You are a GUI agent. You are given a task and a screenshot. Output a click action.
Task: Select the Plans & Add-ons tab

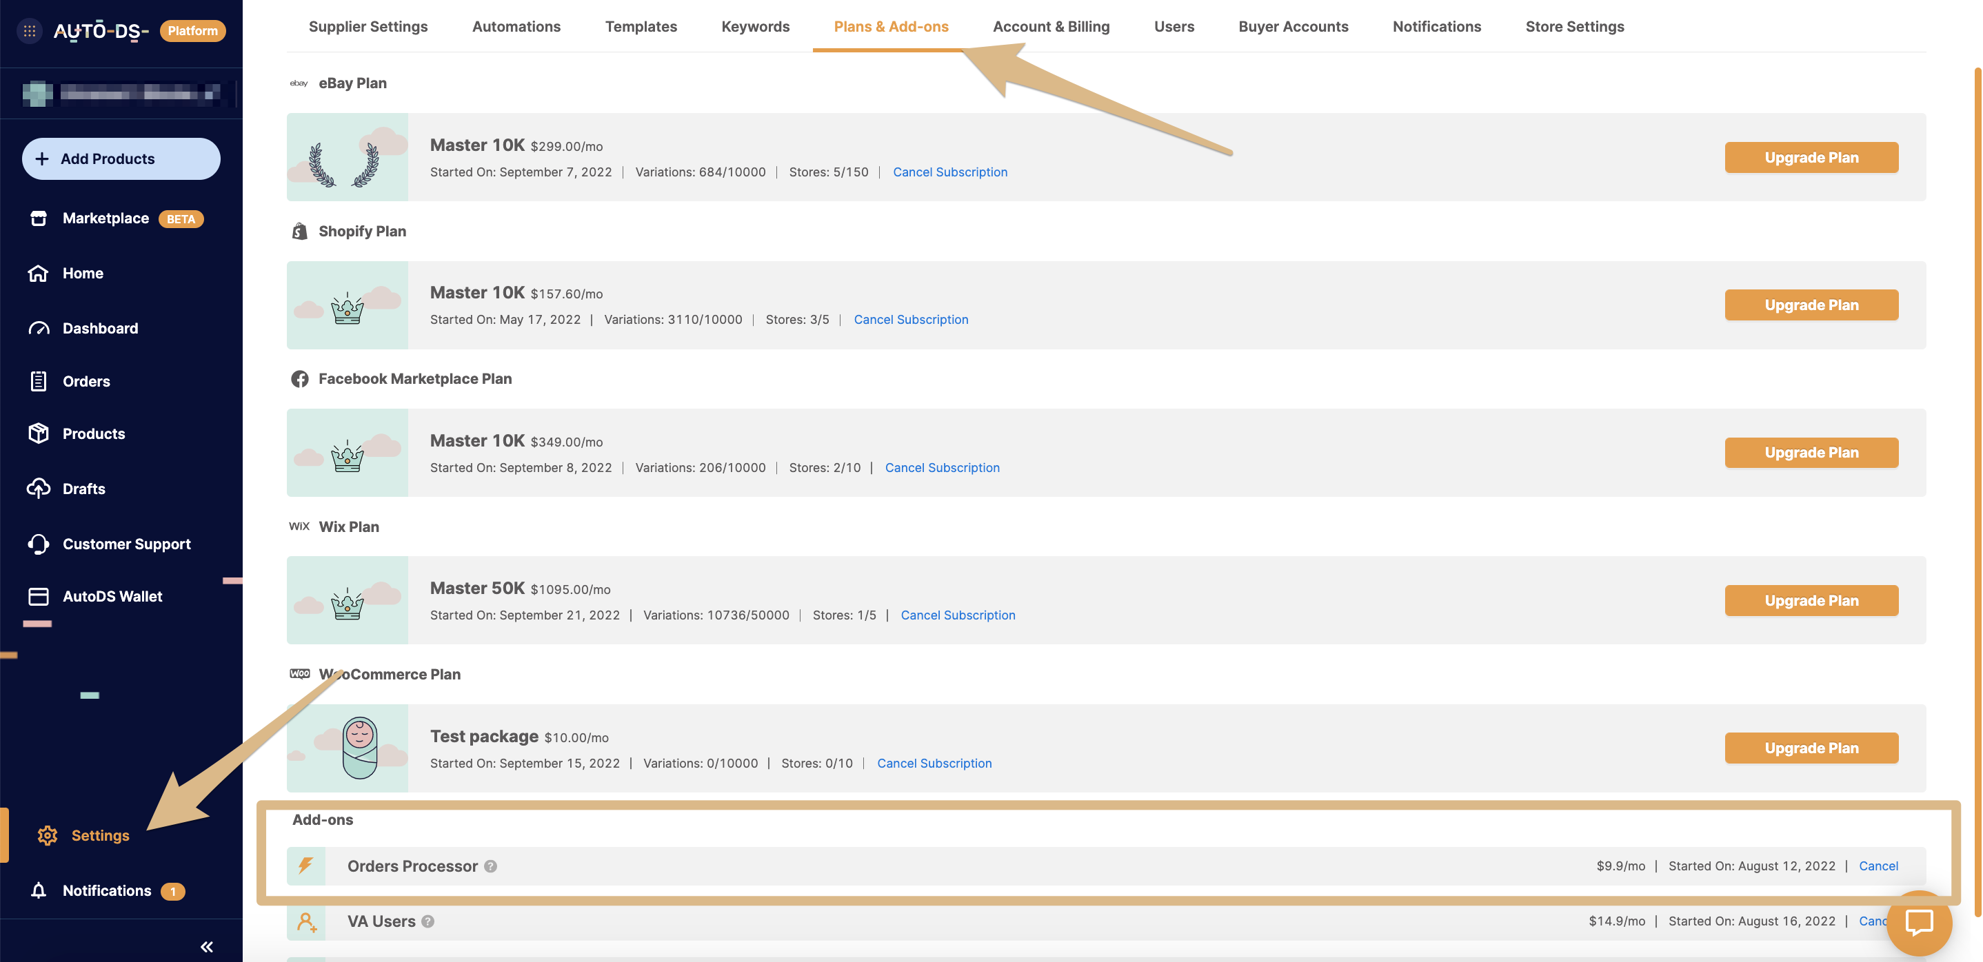point(891,26)
